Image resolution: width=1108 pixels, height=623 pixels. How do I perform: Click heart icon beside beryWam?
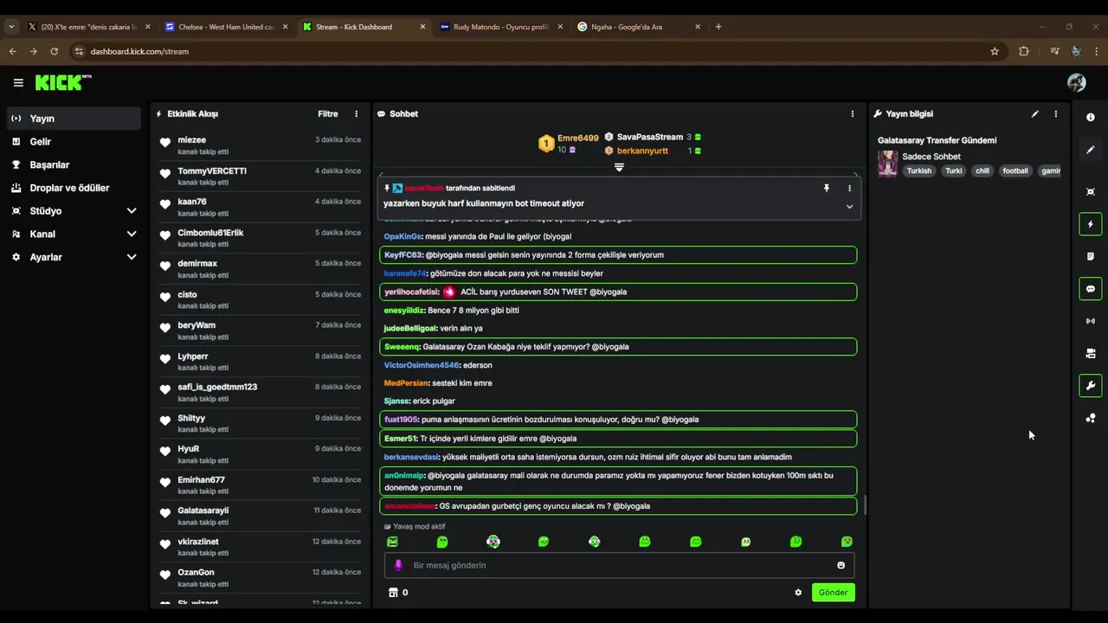click(165, 328)
